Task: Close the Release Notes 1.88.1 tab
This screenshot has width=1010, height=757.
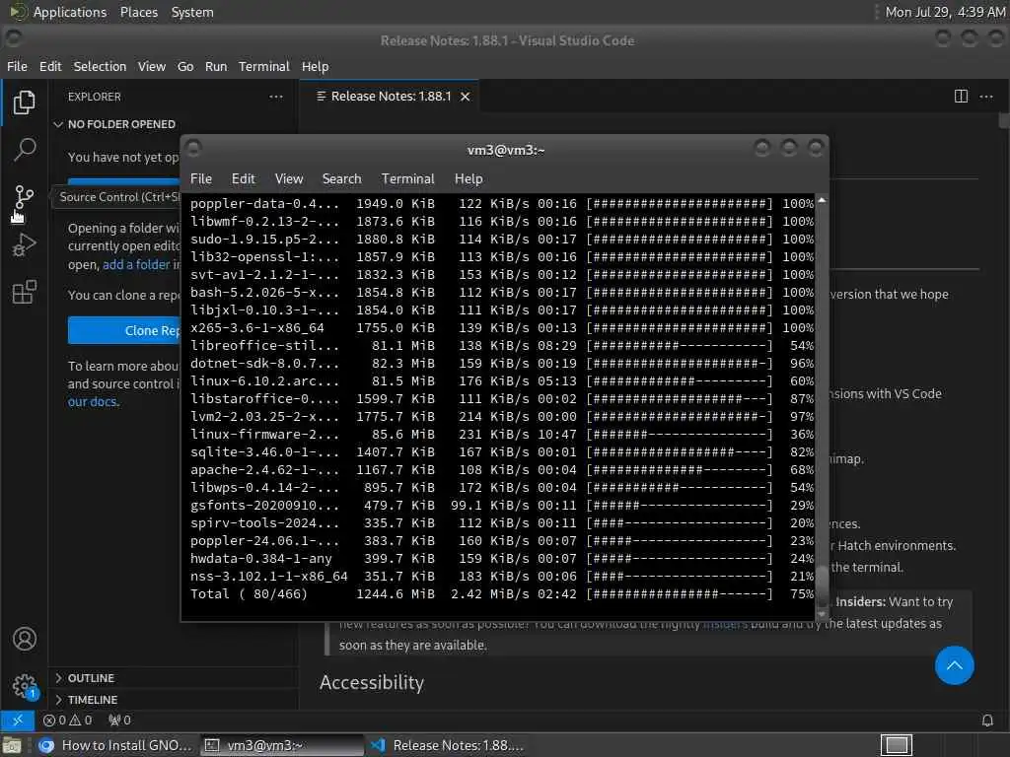Action: (466, 97)
